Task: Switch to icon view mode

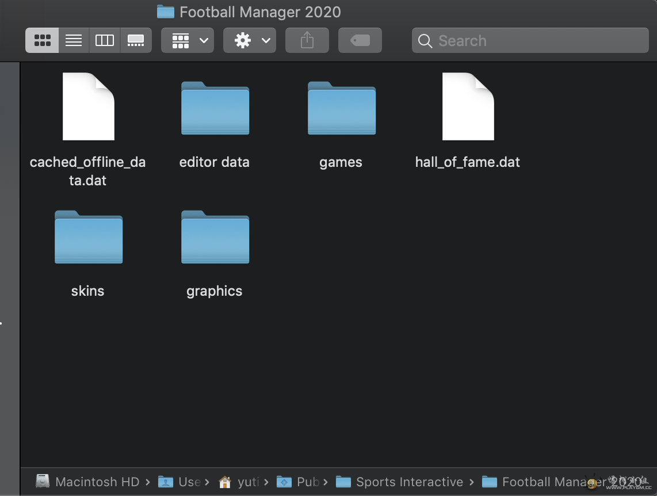Action: click(42, 40)
